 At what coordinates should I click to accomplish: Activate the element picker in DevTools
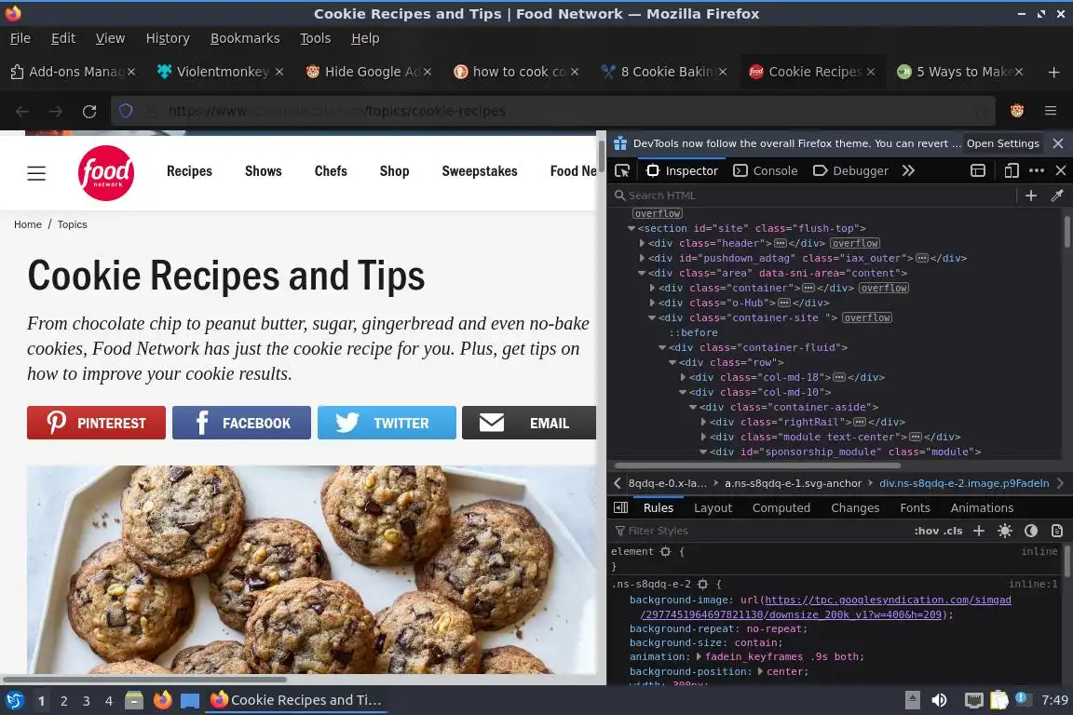(x=622, y=170)
